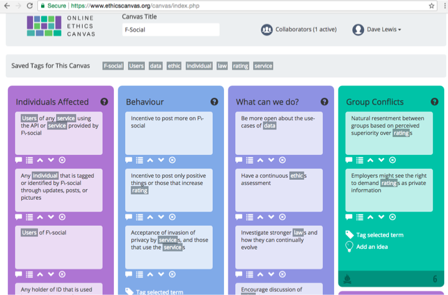This screenshot has width=448, height=295.
Task: Open help for Behaviour column
Action: click(x=214, y=102)
